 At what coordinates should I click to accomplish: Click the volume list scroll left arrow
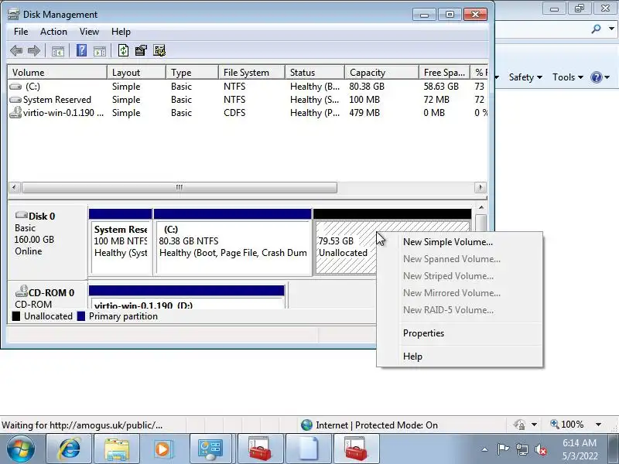(14, 187)
